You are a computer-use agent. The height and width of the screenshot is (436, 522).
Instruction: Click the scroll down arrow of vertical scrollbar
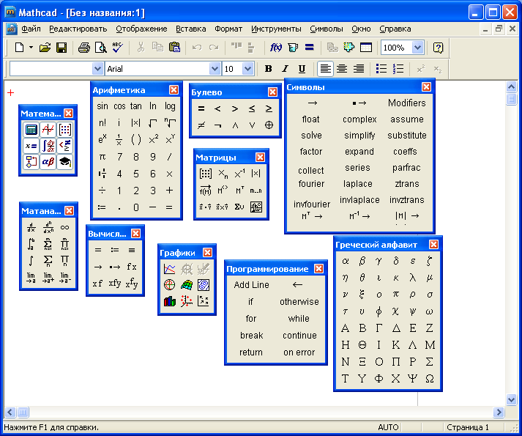pyautogui.click(x=511, y=399)
